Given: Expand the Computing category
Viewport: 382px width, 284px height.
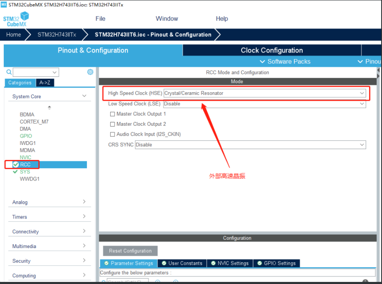Looking at the screenshot, I should pos(50,275).
